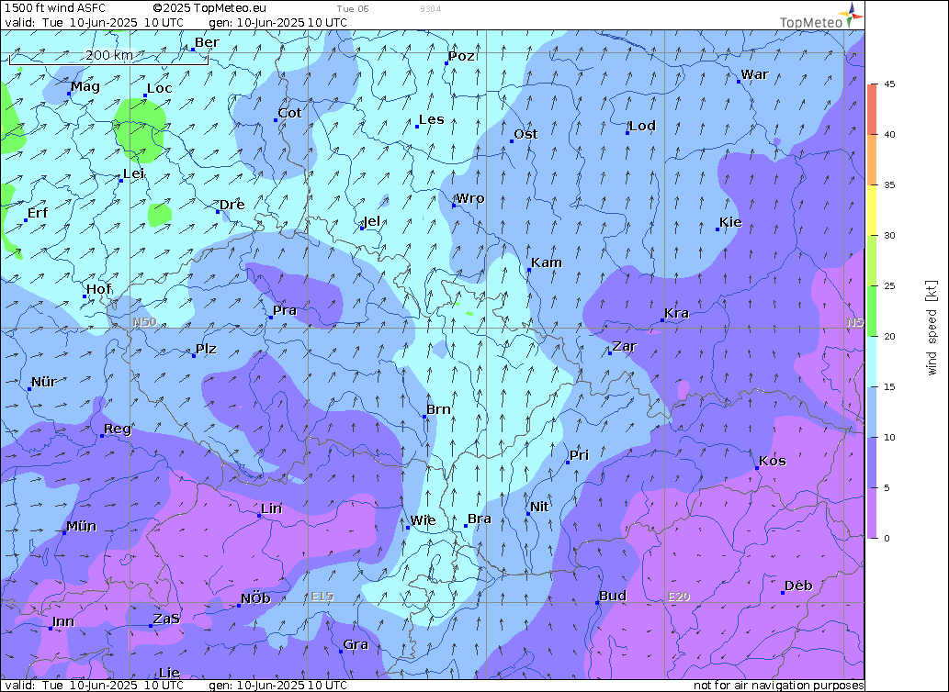Select the 'N50' latitude grid label
Viewport: 949px width, 692px height.
point(145,322)
